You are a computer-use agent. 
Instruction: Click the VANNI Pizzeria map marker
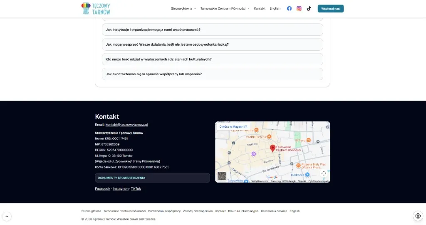[269, 137]
